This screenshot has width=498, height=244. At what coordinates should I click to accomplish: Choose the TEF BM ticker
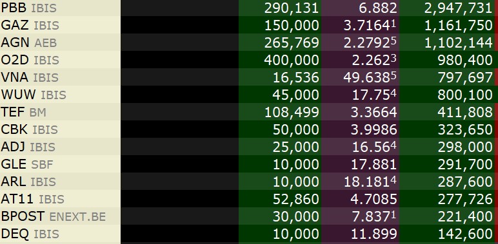click(x=23, y=112)
